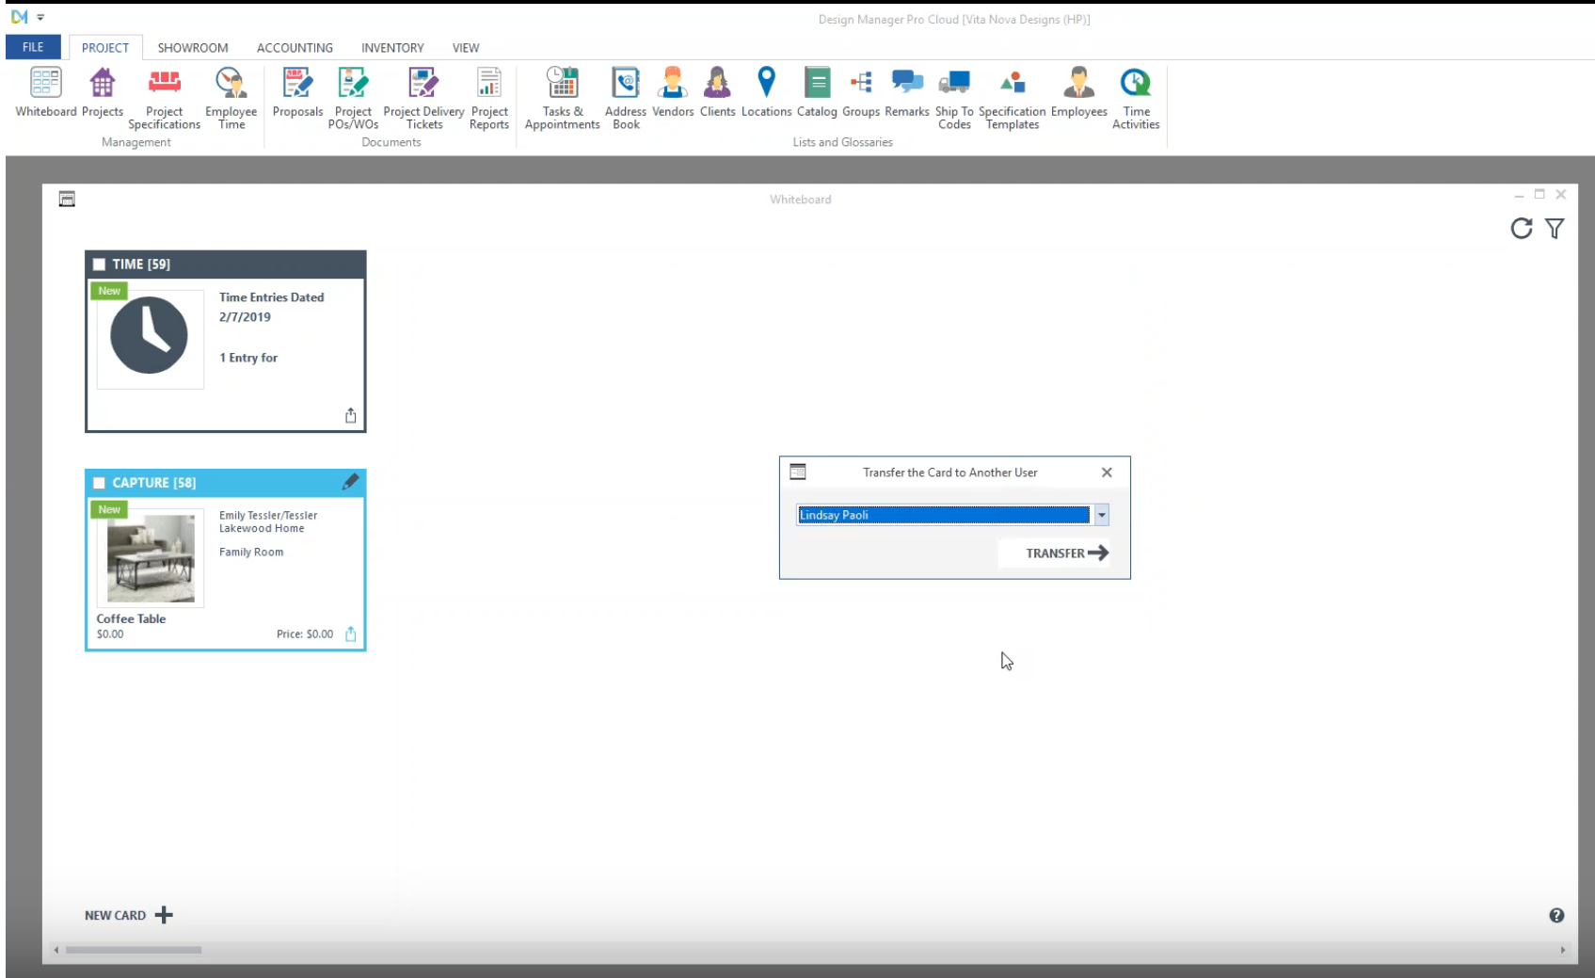Open the quick access toolbar dropdown
The image size is (1595, 978).
click(40, 17)
